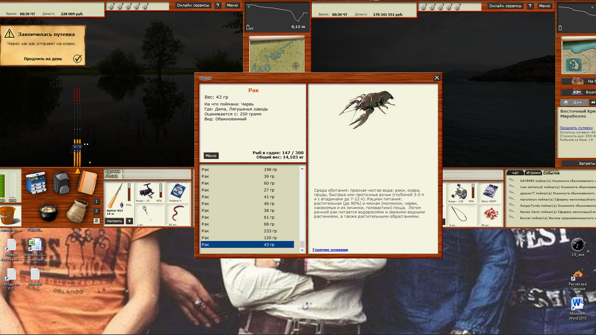This screenshot has width=596, height=335.
Task: Click the Удочка tension bar
Action: click(156, 172)
